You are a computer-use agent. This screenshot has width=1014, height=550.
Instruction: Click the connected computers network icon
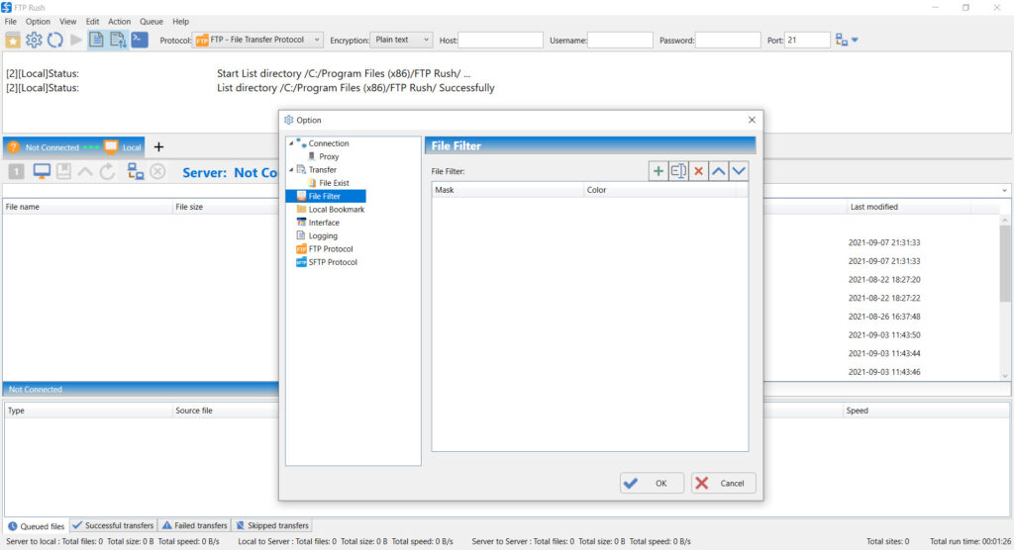[x=135, y=172]
